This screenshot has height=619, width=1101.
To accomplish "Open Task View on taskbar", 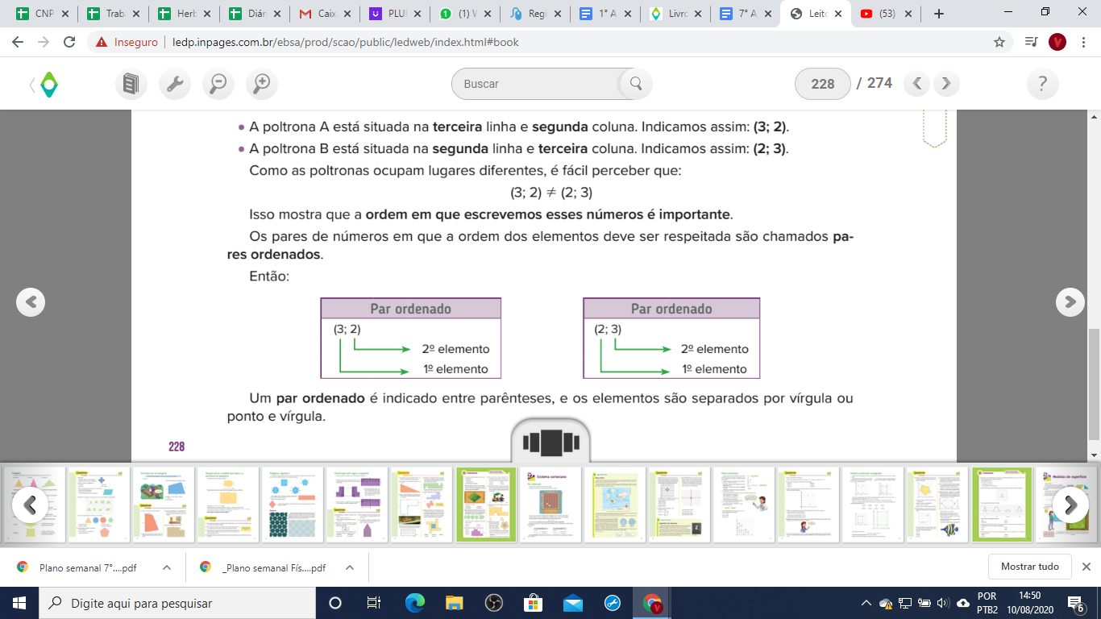I will [x=374, y=603].
